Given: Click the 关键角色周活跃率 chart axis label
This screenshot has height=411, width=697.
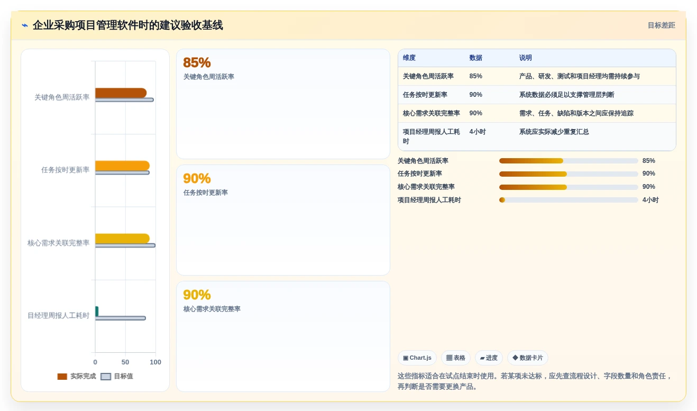Looking at the screenshot, I should pos(62,97).
